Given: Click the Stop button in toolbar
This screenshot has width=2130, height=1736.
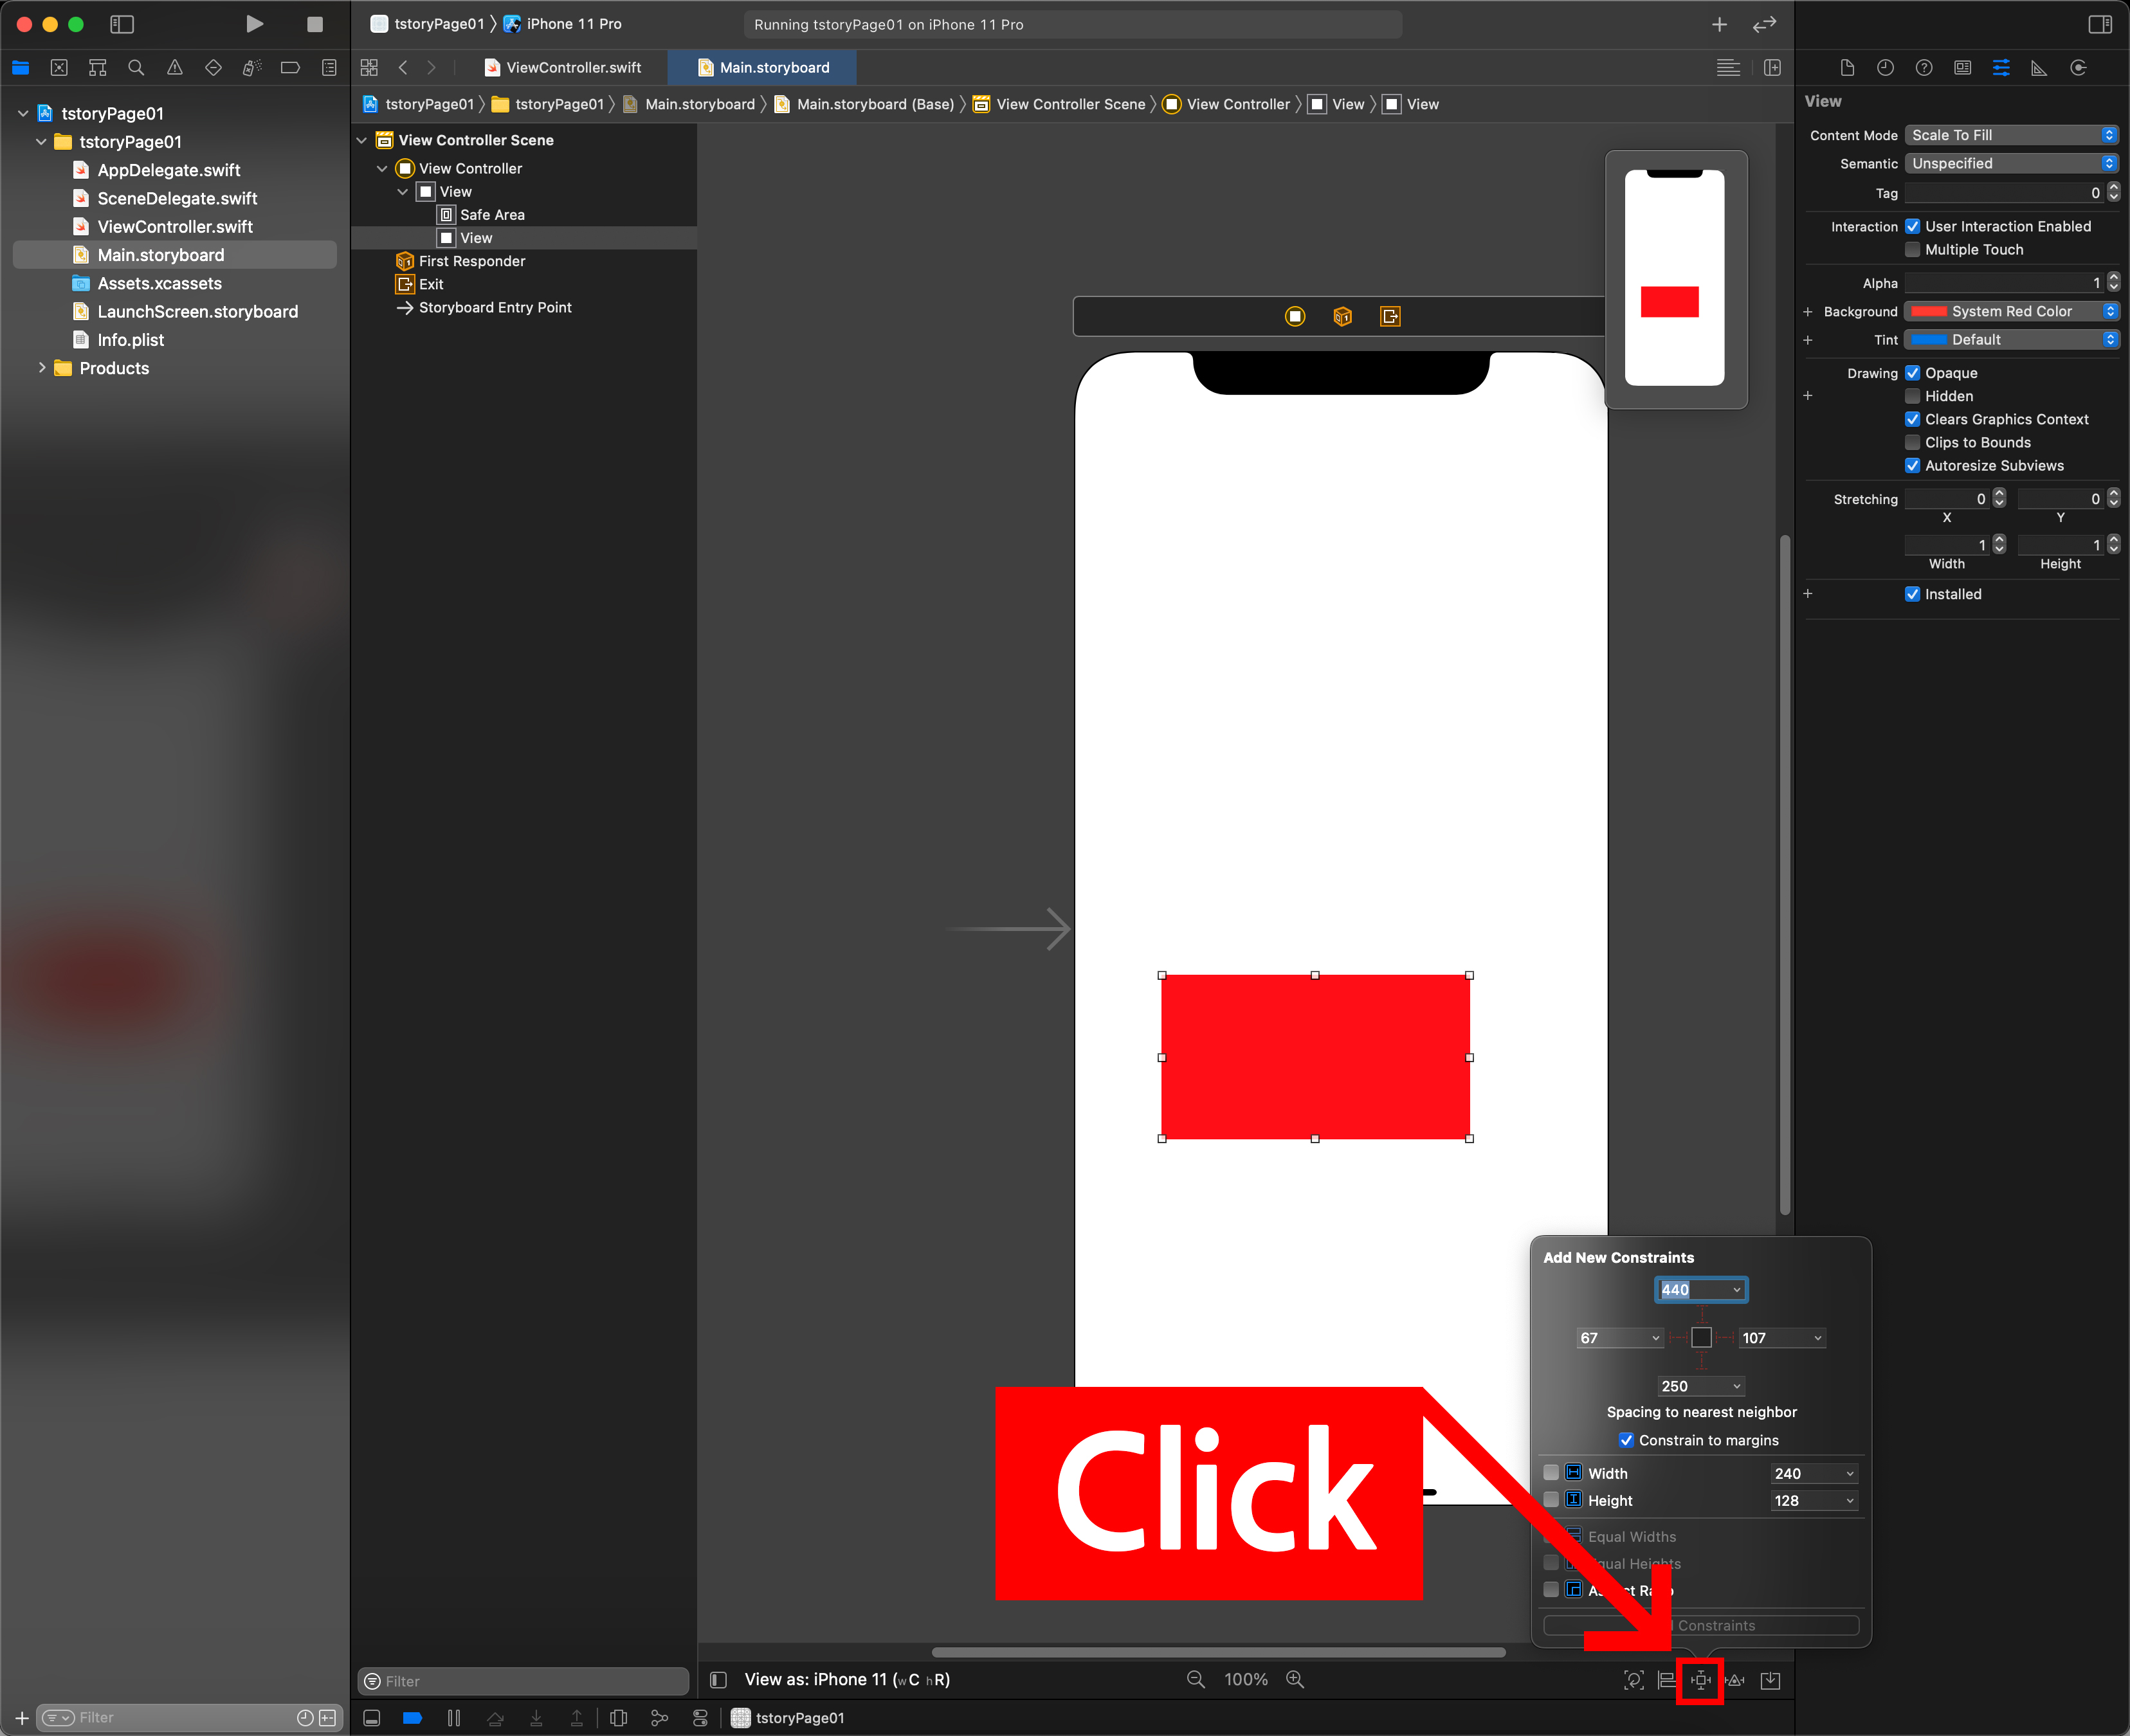Looking at the screenshot, I should [x=314, y=24].
